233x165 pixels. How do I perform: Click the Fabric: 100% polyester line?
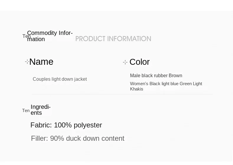[x=66, y=125]
